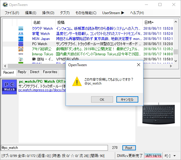
Task: Sort by the 名前 column header
Action: click(x=43, y=22)
